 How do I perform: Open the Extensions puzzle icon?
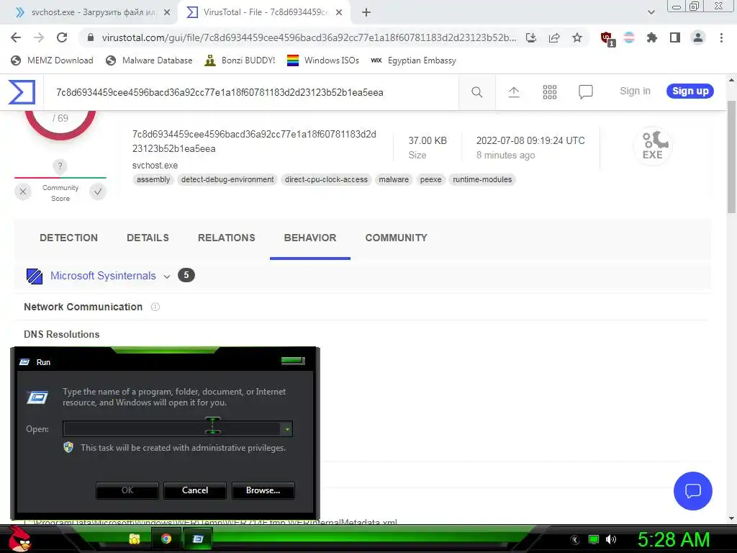click(652, 37)
